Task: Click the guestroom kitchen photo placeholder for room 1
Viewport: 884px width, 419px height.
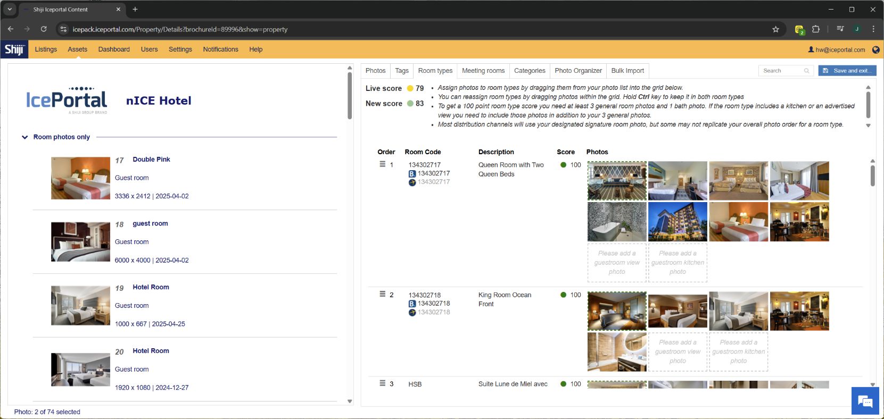Action: point(678,263)
